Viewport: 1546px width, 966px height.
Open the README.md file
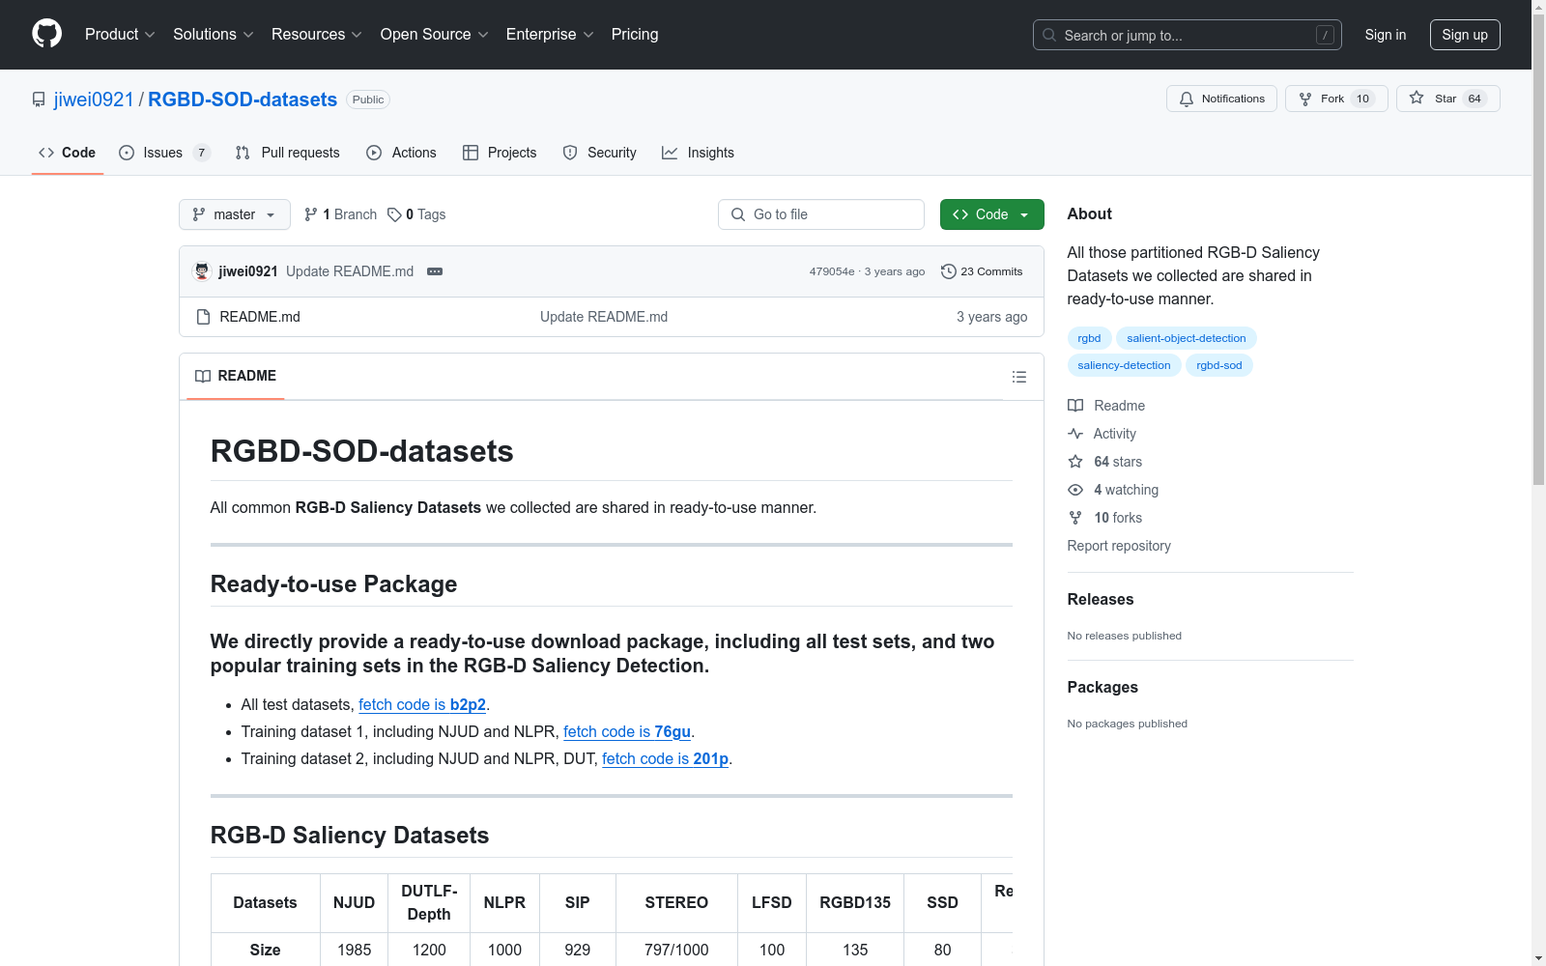coord(260,317)
